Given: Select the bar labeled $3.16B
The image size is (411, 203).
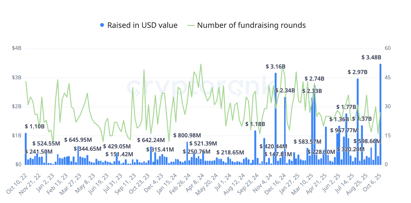Looking at the screenshot, I should (276, 119).
